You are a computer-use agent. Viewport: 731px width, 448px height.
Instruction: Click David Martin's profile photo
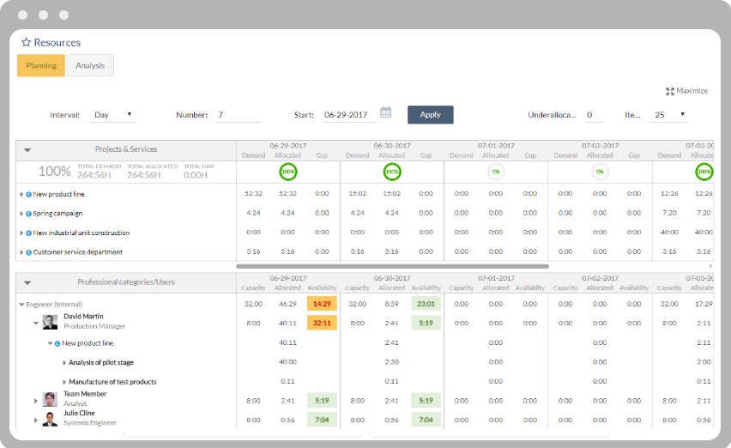[x=51, y=322]
